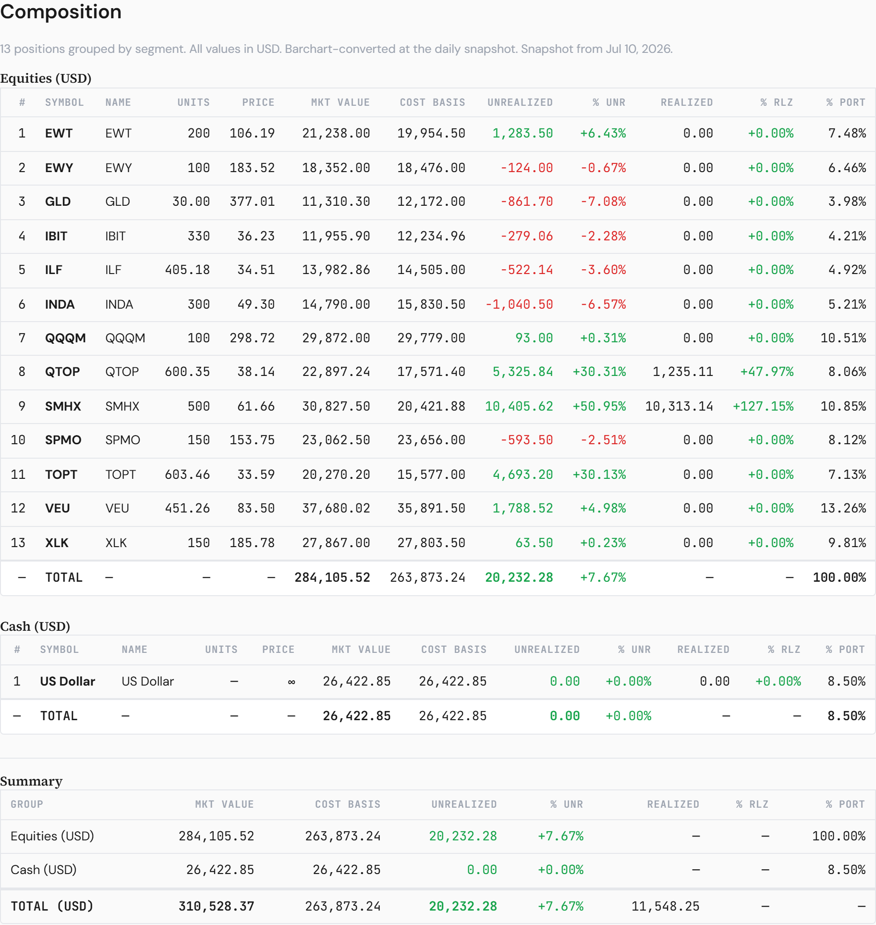Image resolution: width=876 pixels, height=925 pixels.
Task: Select the IBIT symbol in row 4
Action: 56,236
